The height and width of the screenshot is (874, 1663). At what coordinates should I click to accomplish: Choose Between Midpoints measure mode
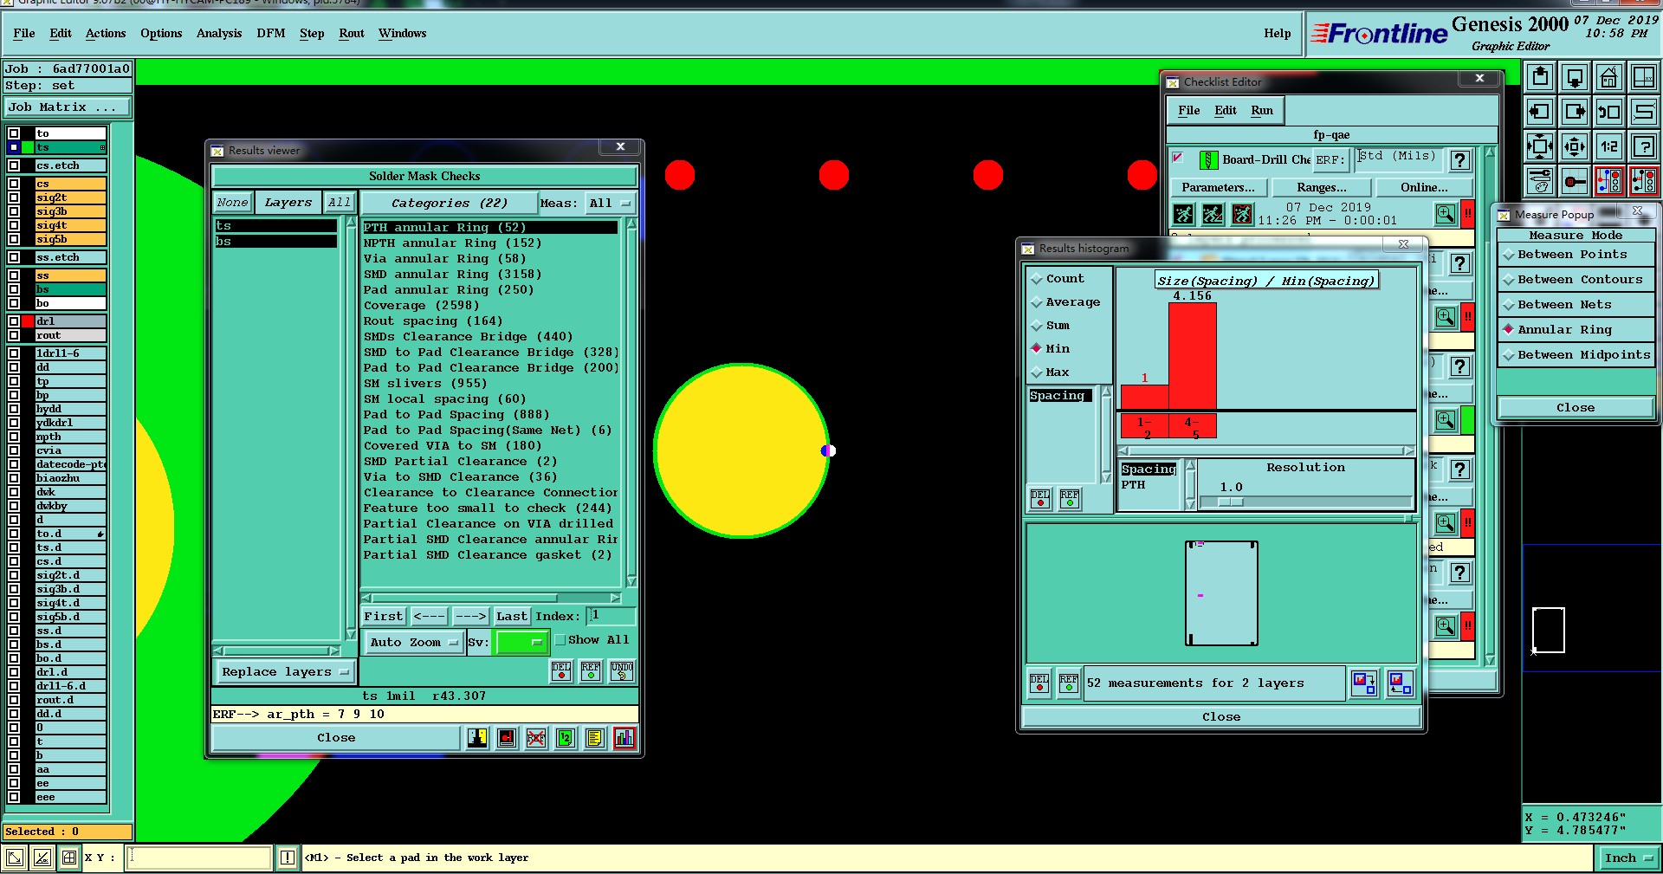click(x=1576, y=355)
